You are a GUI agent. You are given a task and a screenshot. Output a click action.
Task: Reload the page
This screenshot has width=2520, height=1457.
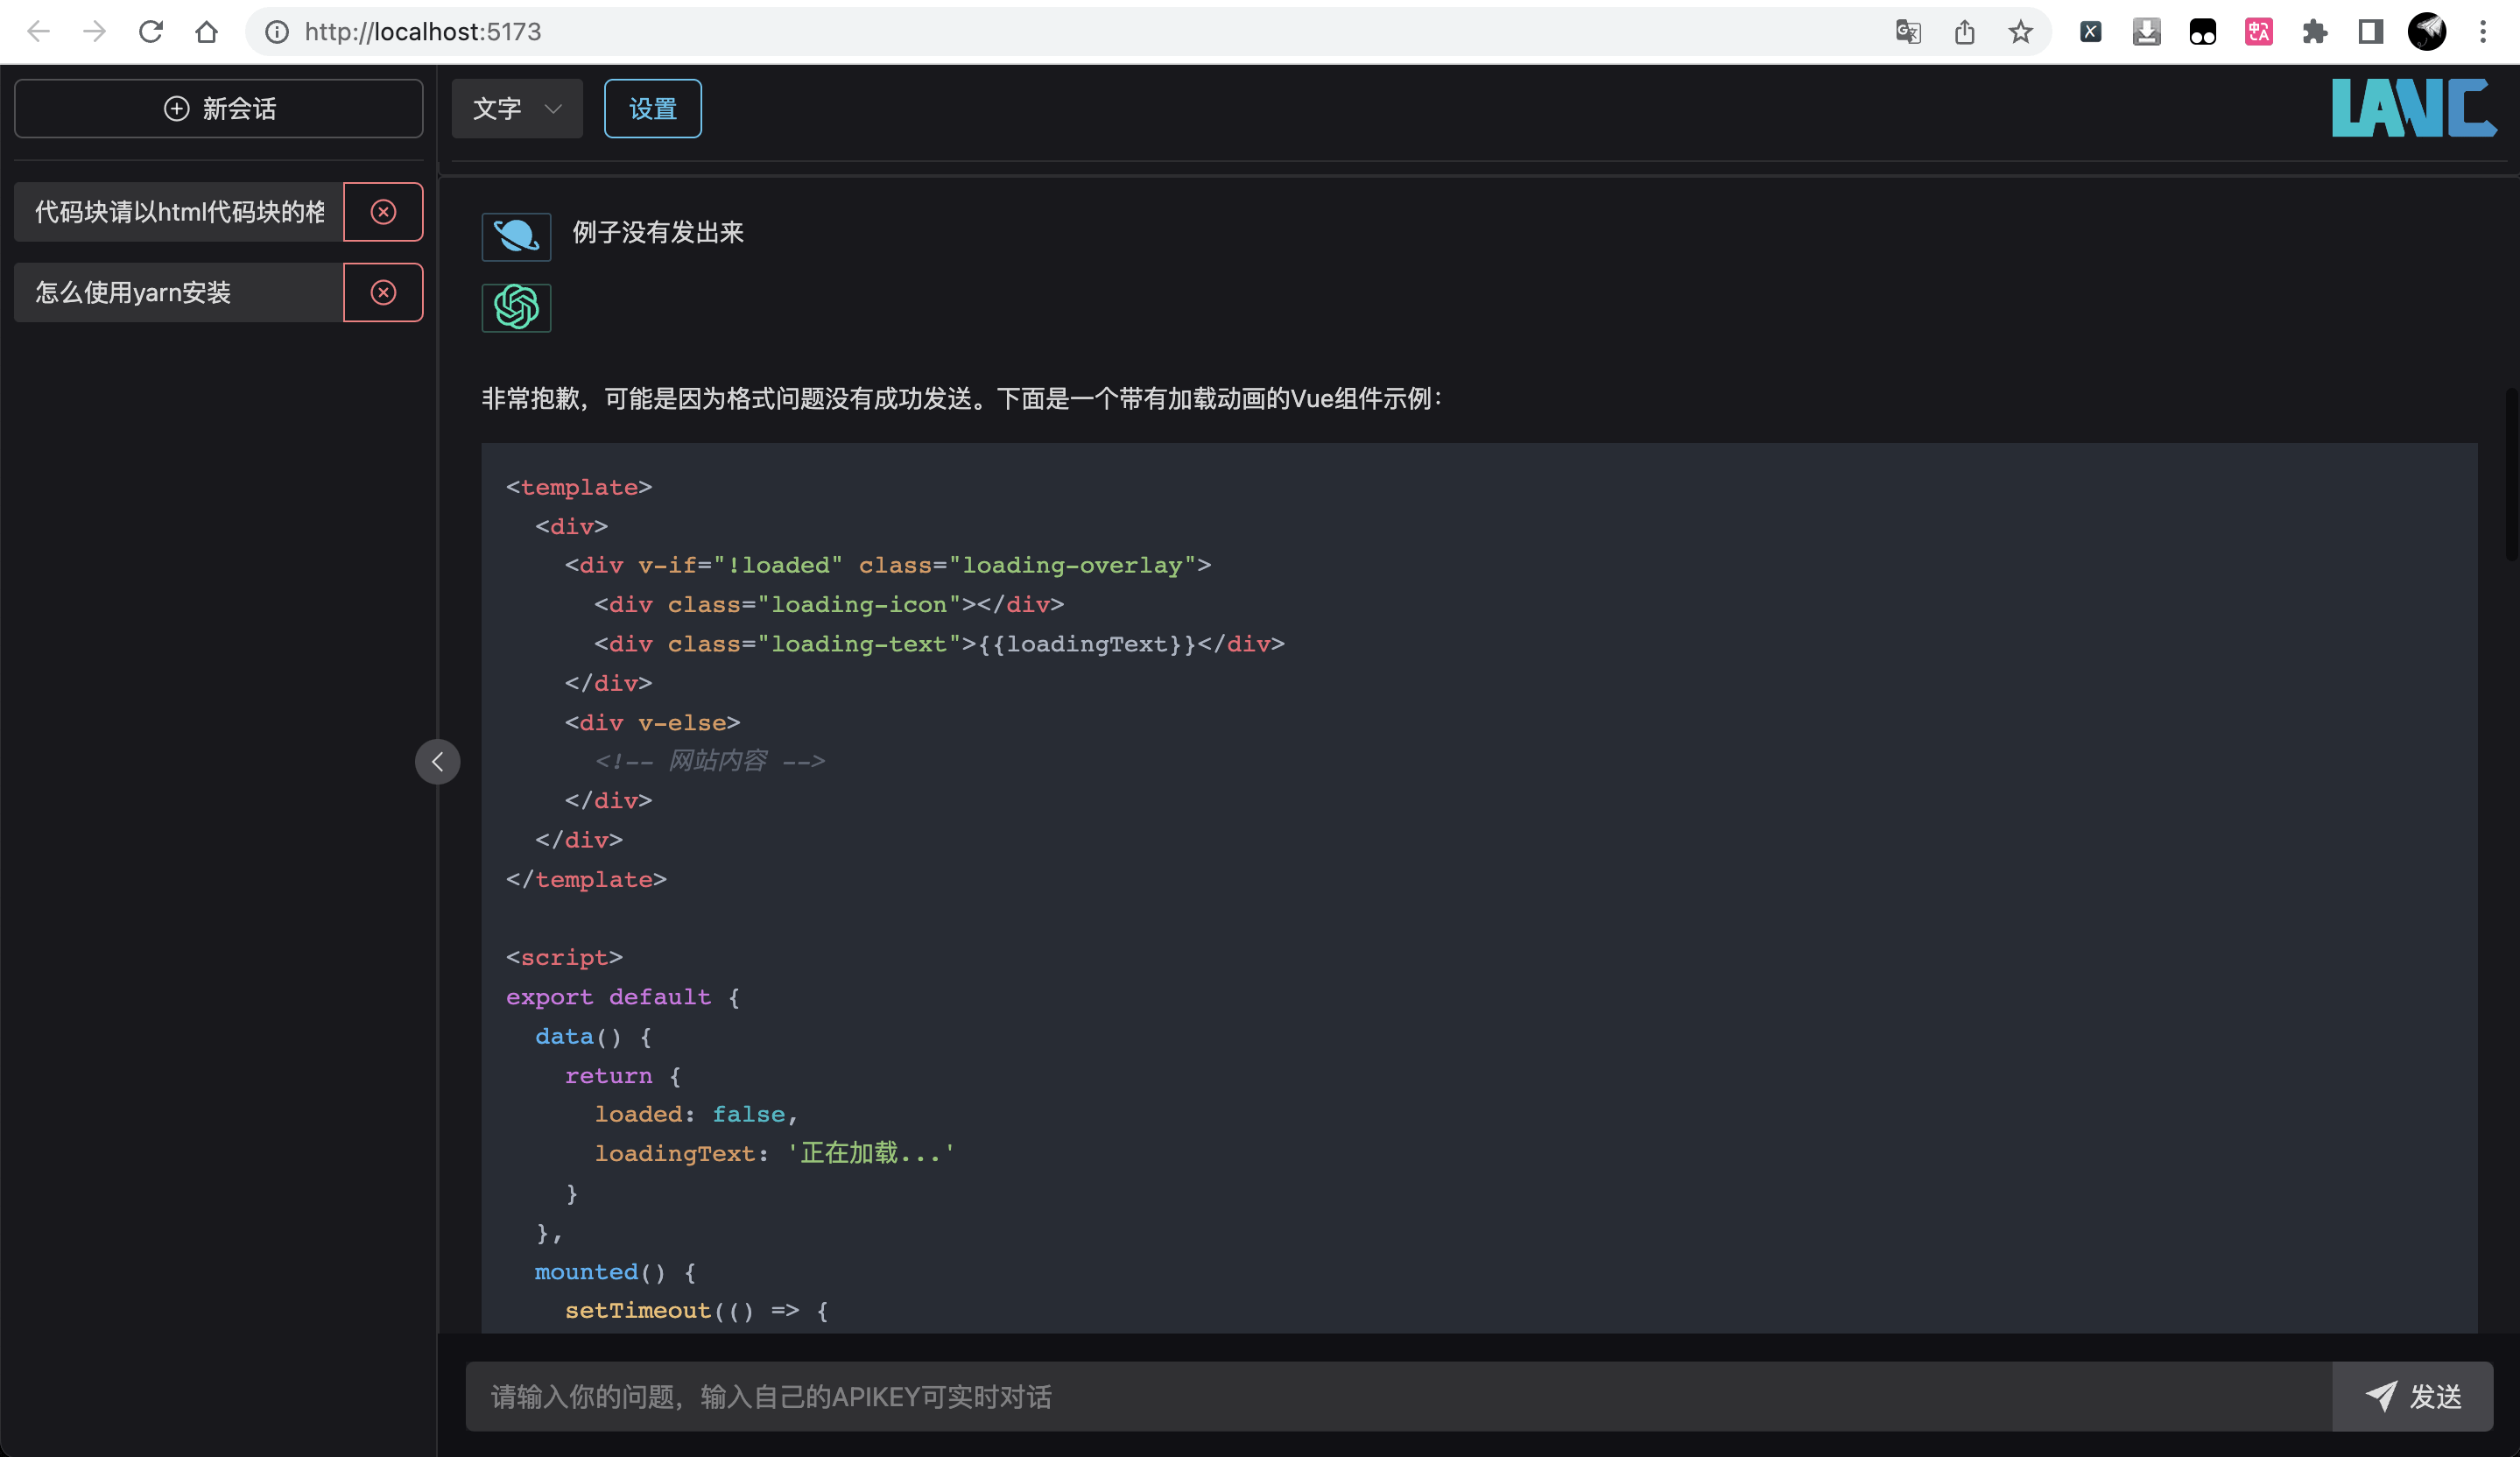(x=151, y=32)
